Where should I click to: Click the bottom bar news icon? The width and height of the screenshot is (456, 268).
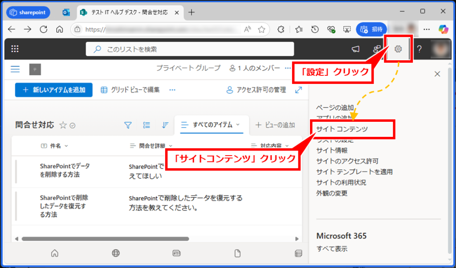[177, 253]
